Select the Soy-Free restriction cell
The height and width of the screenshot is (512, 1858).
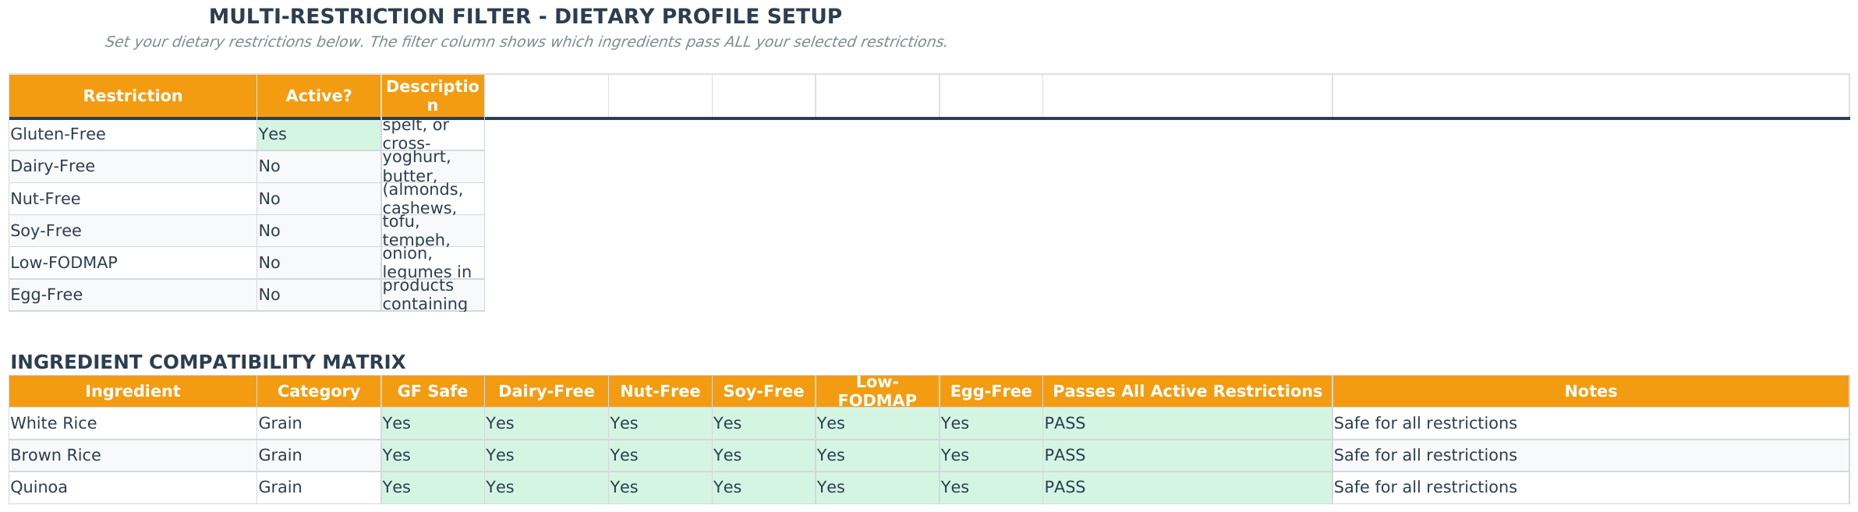tap(133, 231)
